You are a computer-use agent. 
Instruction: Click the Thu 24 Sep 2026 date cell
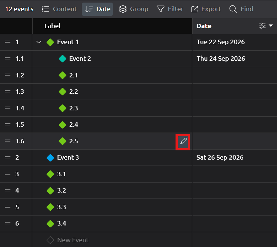(234, 59)
